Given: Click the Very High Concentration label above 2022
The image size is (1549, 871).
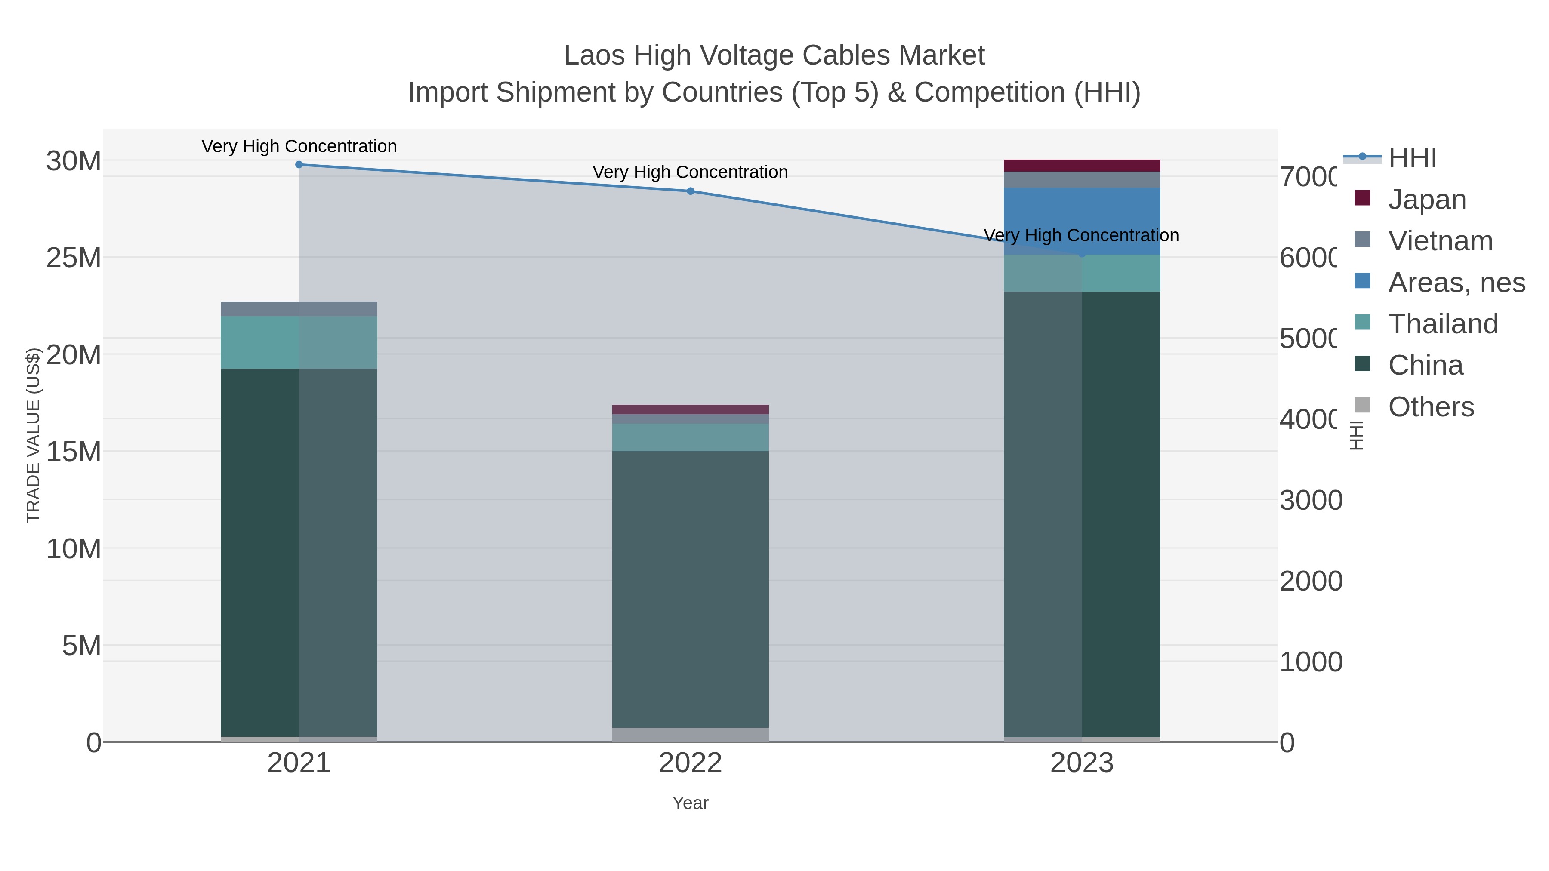Looking at the screenshot, I should click(690, 172).
